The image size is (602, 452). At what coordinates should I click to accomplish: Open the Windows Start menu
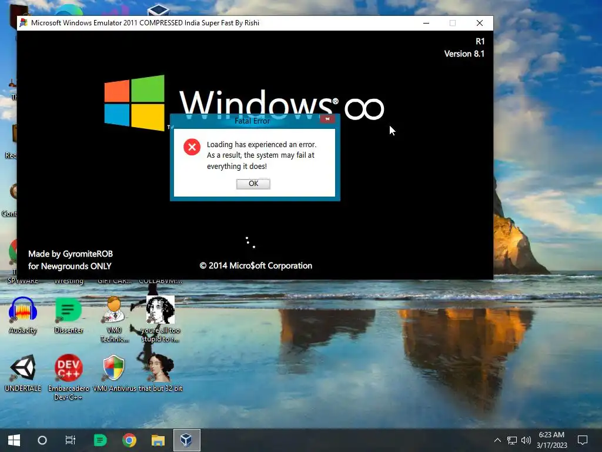[x=14, y=440]
